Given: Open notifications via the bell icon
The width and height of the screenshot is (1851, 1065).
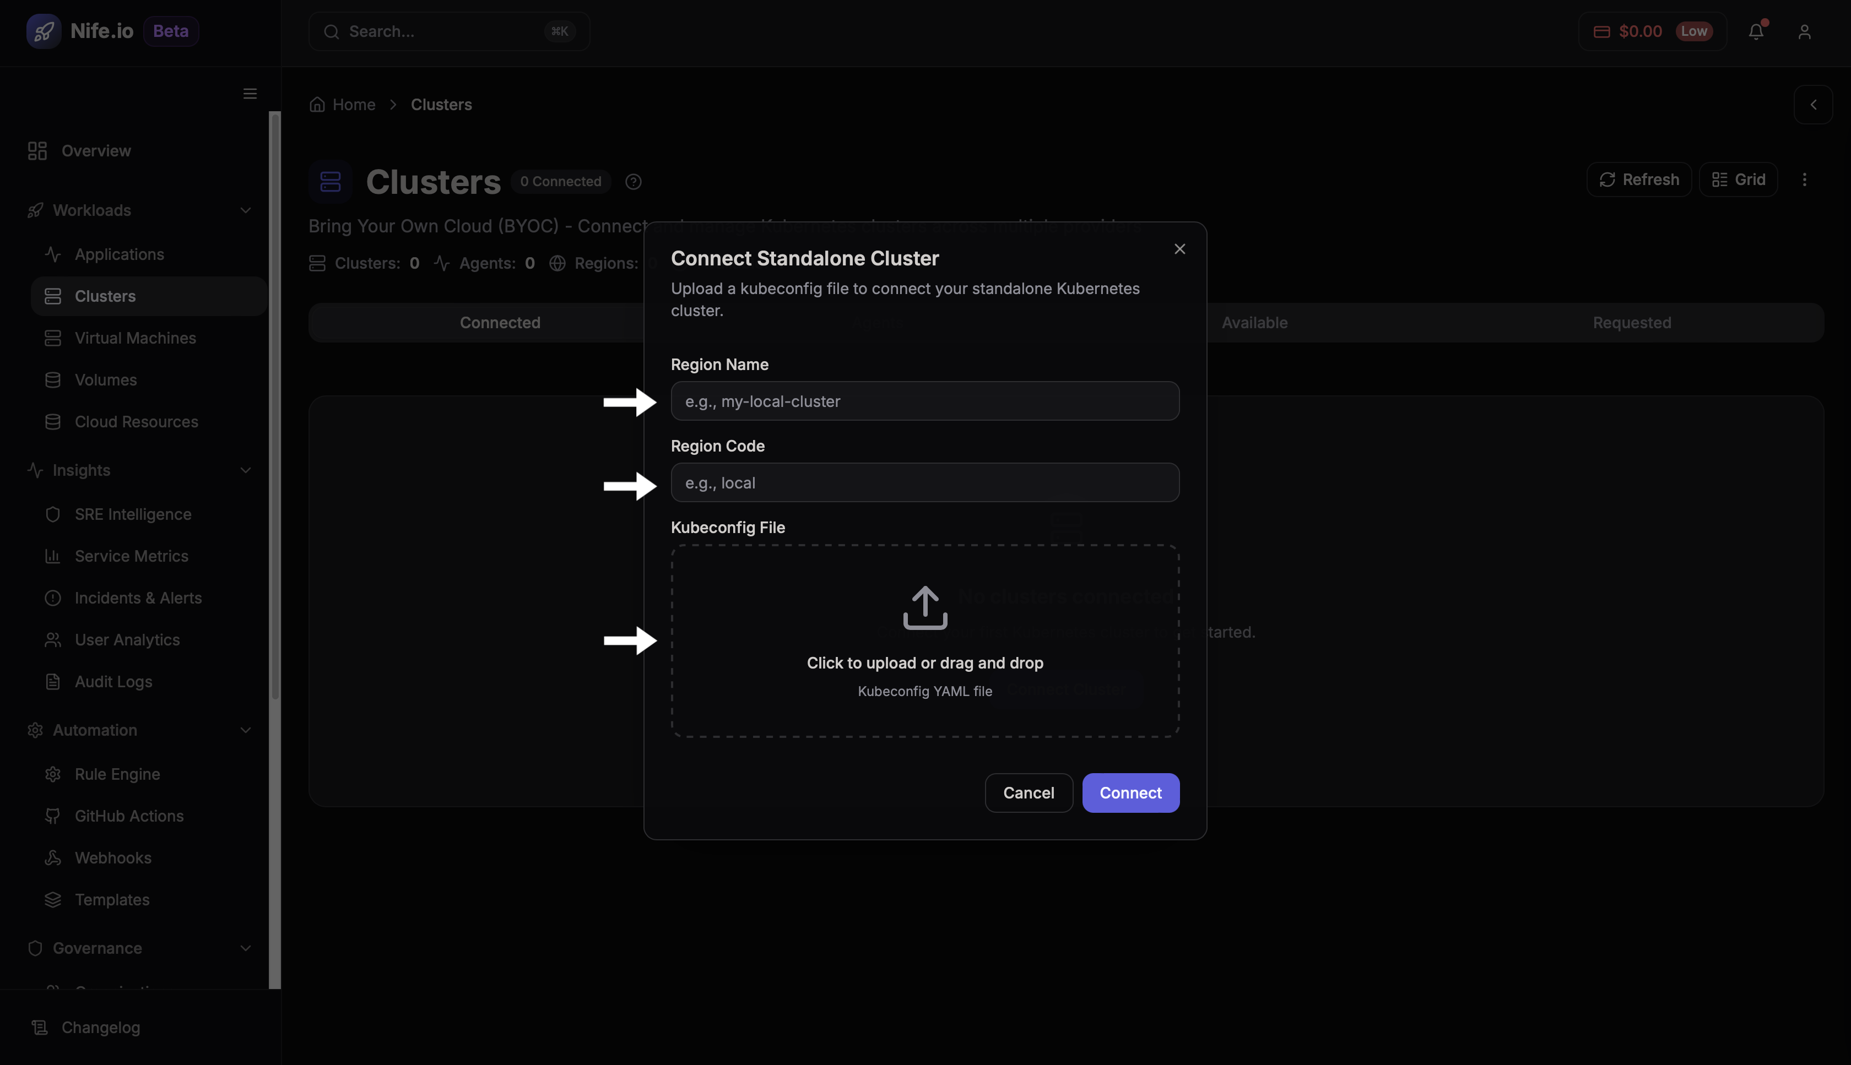Looking at the screenshot, I should pyautogui.click(x=1757, y=31).
